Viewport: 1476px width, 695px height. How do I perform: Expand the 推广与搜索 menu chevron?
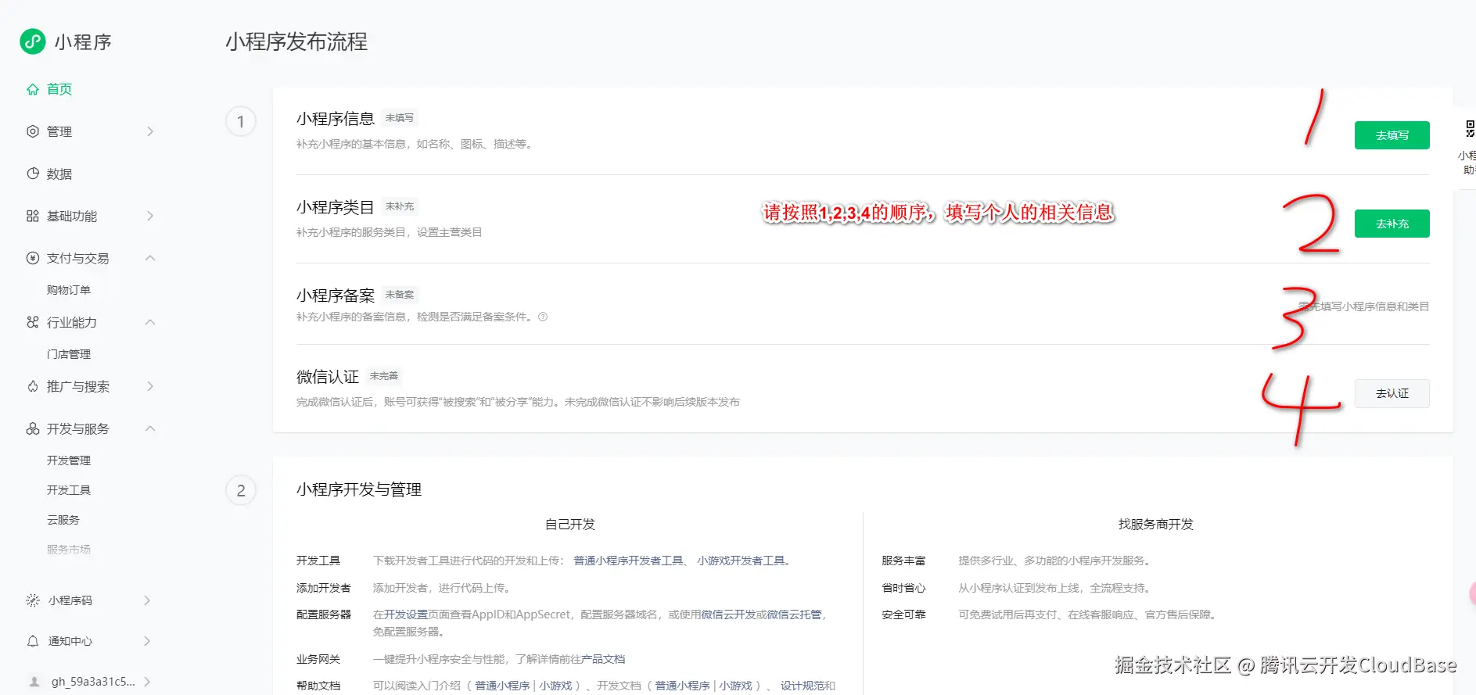150,386
